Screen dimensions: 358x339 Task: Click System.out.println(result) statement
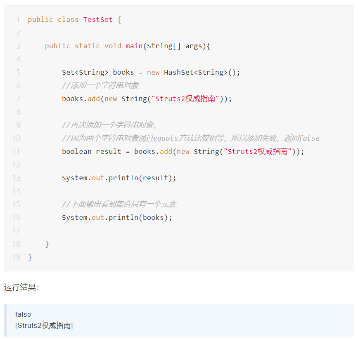pyautogui.click(x=119, y=178)
